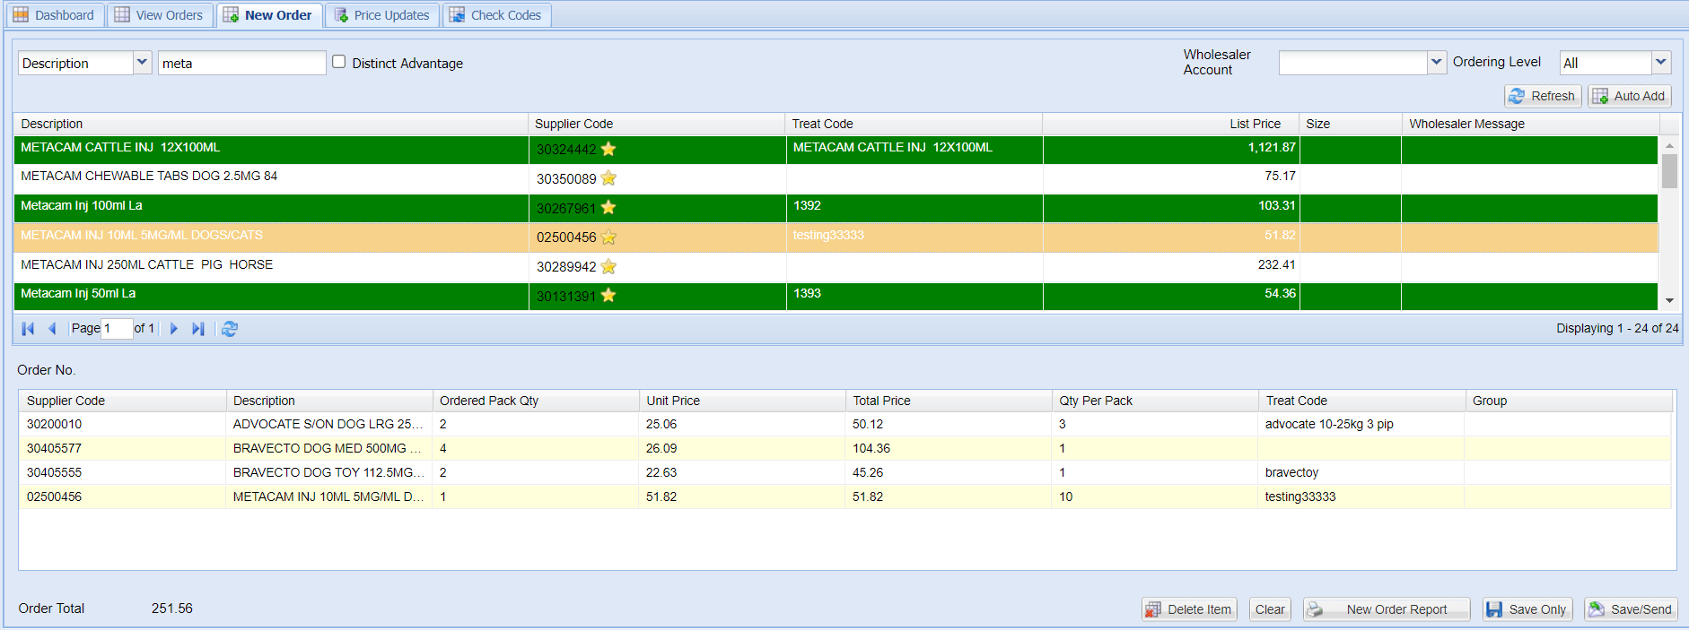The height and width of the screenshot is (630, 1689).
Task: Click list price 1,121.87 cell
Action: 1171,149
